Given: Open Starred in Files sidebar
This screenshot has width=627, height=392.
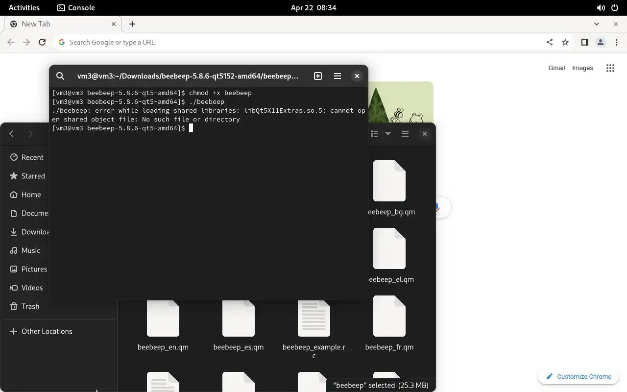Looking at the screenshot, I should tap(27, 176).
